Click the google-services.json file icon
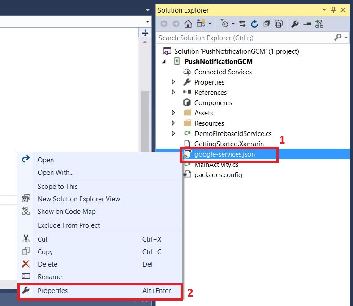The image size is (353, 306). point(187,154)
